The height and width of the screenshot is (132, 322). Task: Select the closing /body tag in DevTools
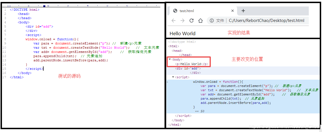178,120
